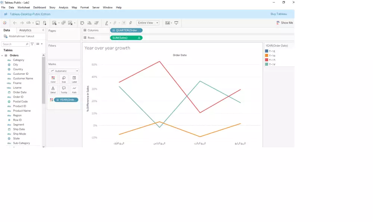373x222 pixels.
Task: Click the orange 2015 legend swatch
Action: click(267, 55)
